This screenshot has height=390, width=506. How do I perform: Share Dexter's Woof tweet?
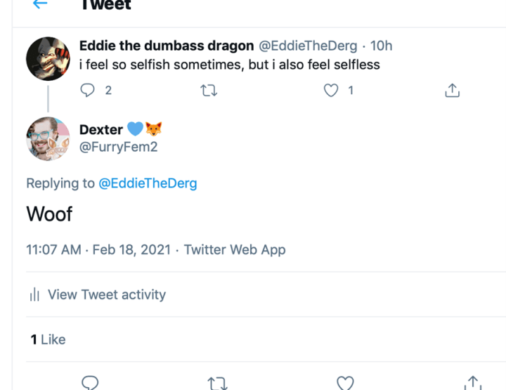tap(473, 383)
